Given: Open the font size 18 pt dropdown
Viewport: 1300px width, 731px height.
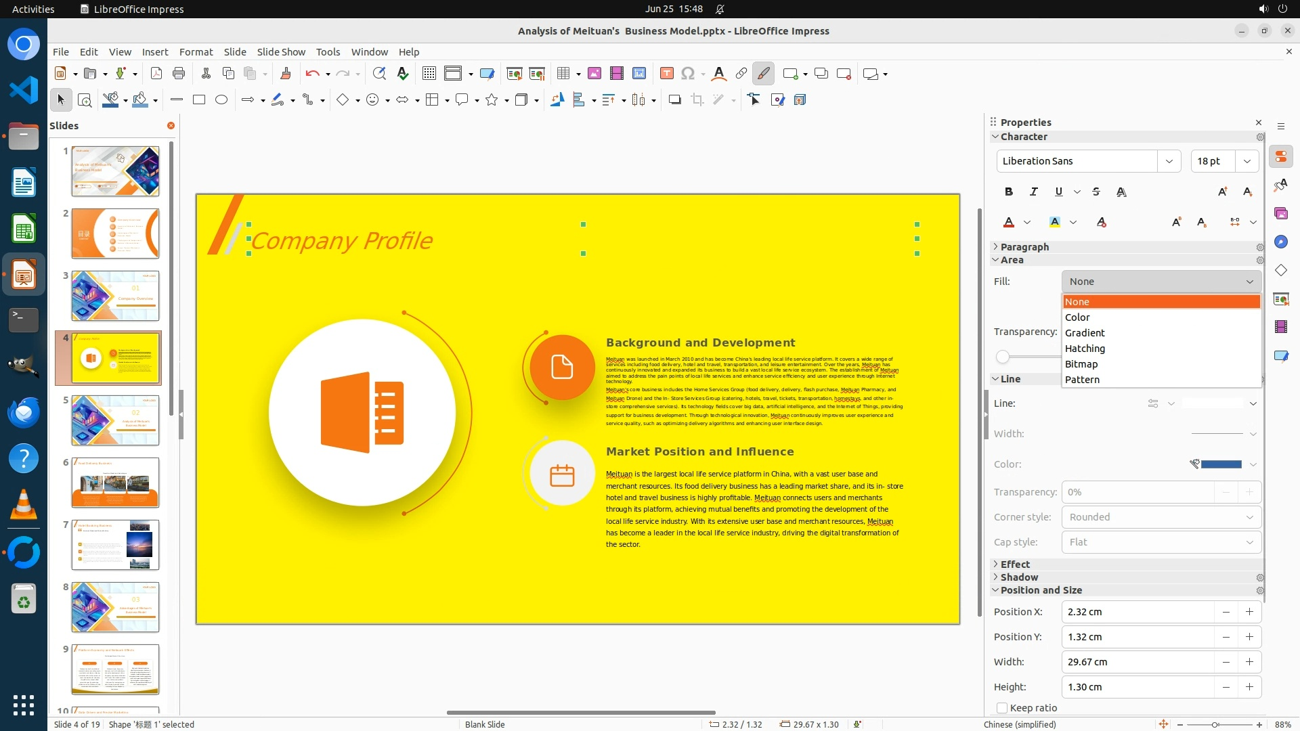Looking at the screenshot, I should (x=1247, y=161).
